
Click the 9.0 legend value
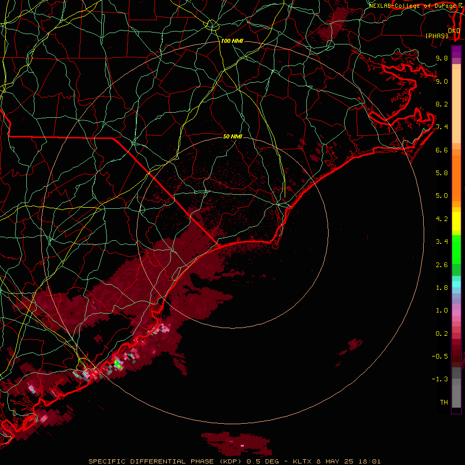pyautogui.click(x=442, y=81)
